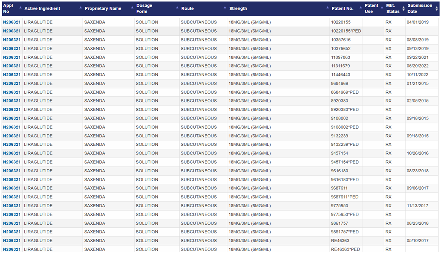Click sort arrow for Strength column
Viewport: 442px width, 260px height.
pyautogui.click(x=328, y=8)
